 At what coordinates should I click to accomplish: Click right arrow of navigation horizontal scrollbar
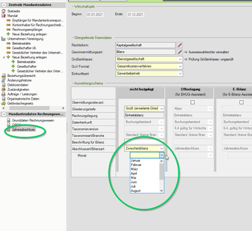pyautogui.click(x=63, y=108)
